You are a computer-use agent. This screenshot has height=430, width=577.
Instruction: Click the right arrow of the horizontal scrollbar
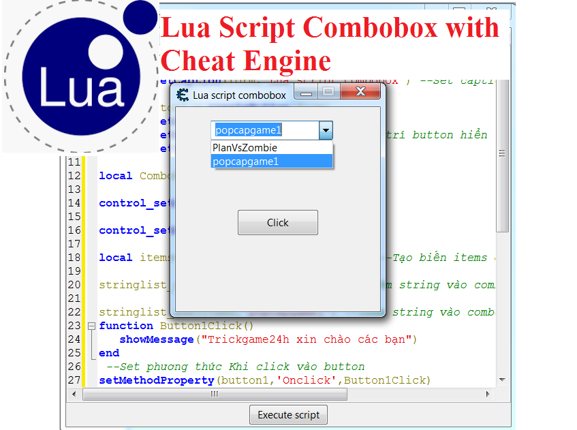[488, 393]
